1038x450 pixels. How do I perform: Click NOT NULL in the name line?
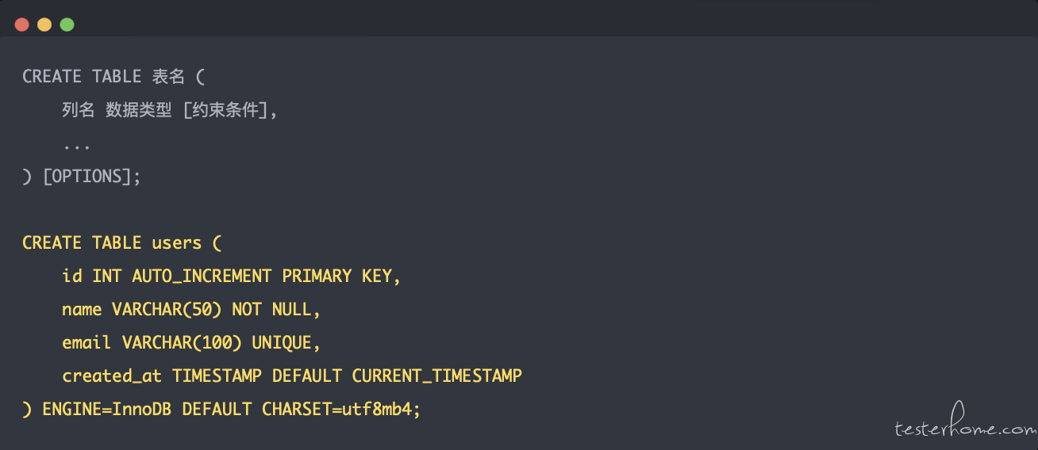coord(272,309)
